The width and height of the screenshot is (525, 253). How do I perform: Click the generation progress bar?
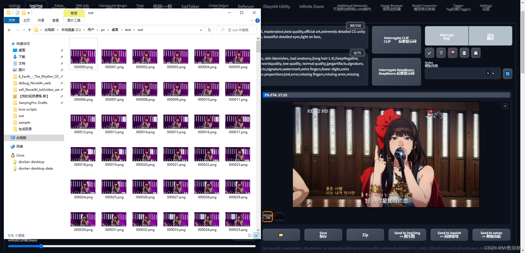click(x=386, y=95)
